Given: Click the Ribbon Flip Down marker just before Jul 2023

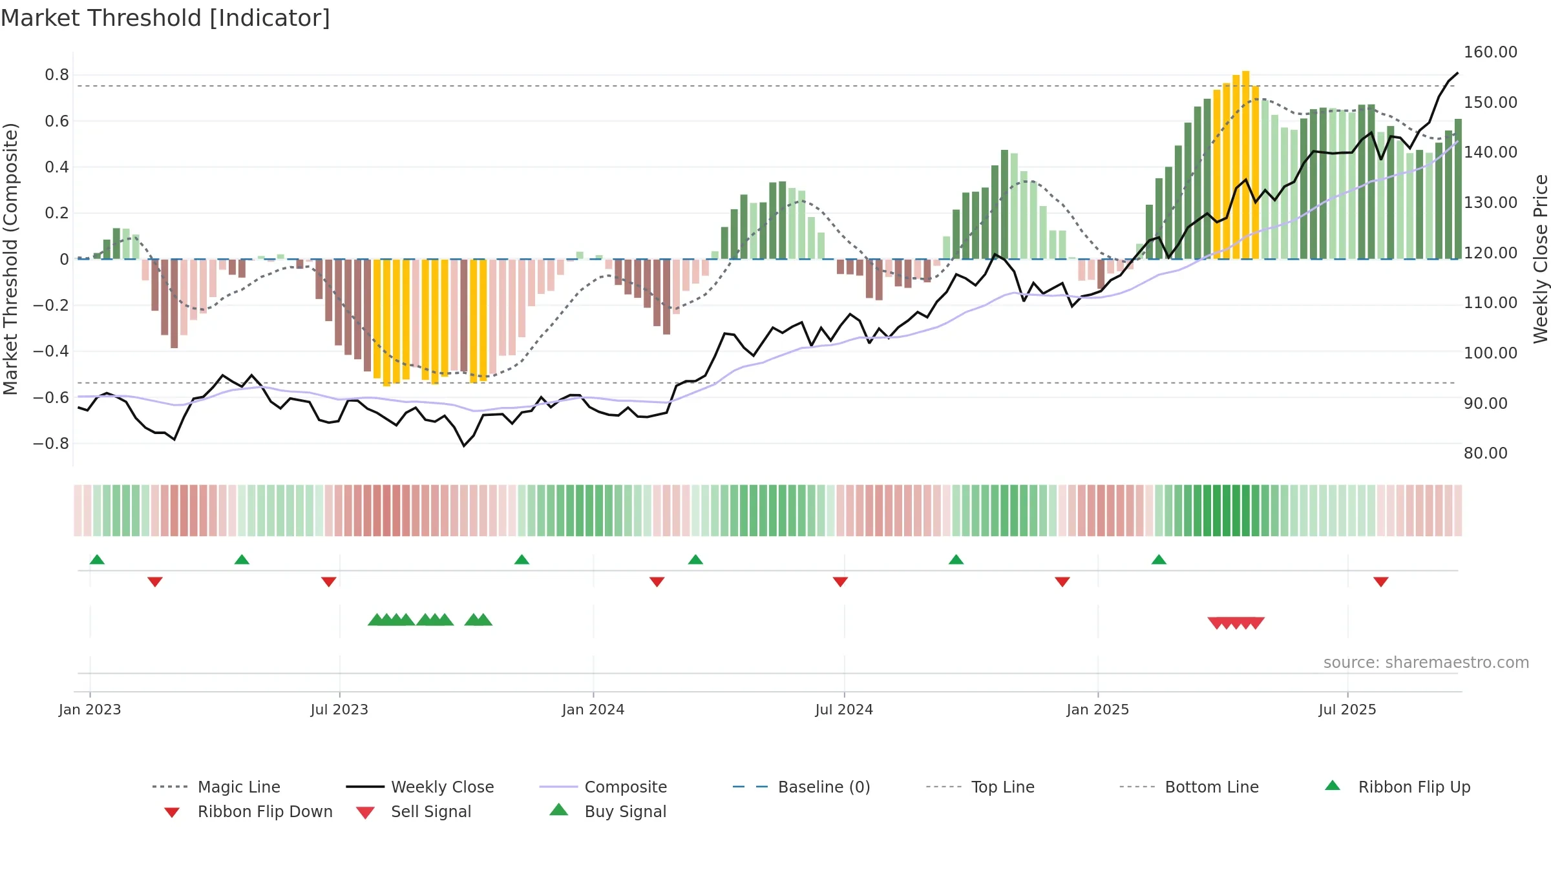Looking at the screenshot, I should [x=329, y=582].
